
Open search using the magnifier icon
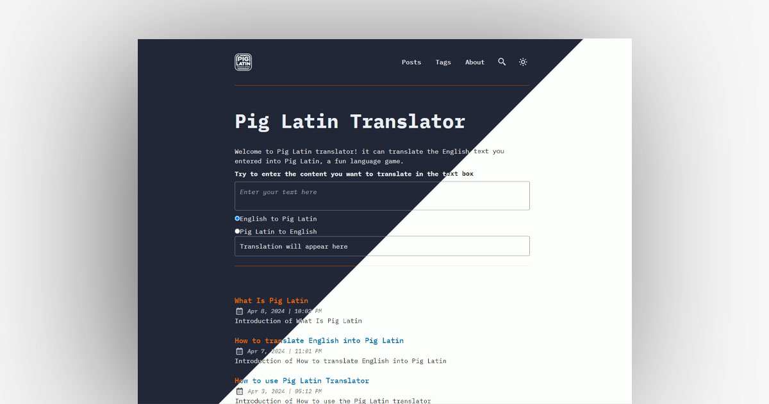502,62
